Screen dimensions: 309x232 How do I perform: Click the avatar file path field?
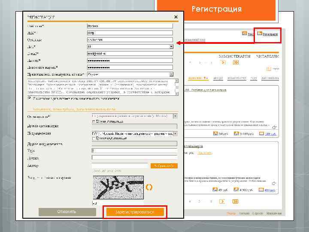click(120, 166)
